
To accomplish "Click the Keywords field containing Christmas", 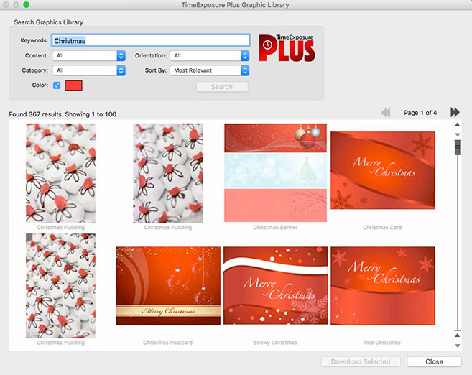I will 151,40.
